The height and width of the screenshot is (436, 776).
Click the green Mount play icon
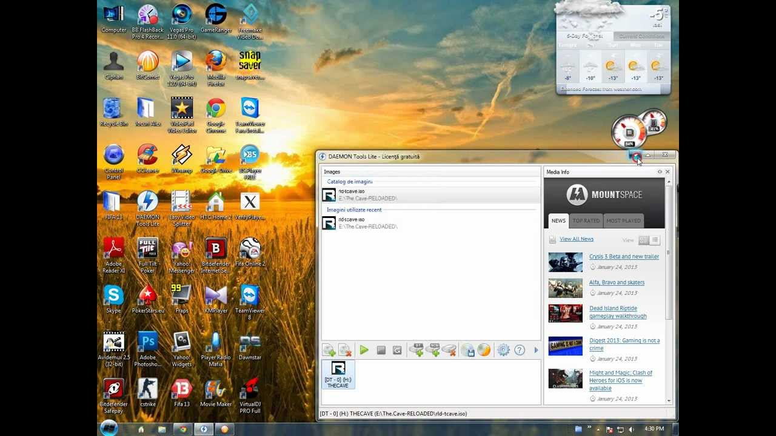(364, 350)
